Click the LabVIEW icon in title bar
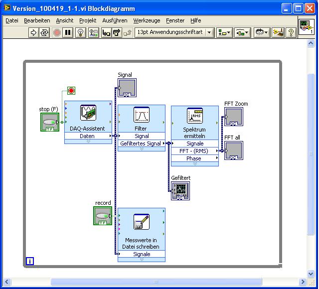 coord(7,8)
